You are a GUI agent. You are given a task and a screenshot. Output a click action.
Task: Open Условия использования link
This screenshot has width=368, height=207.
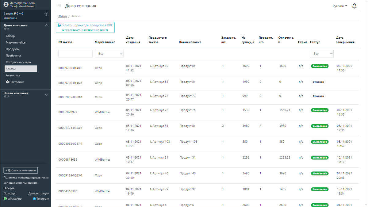[x=21, y=183]
